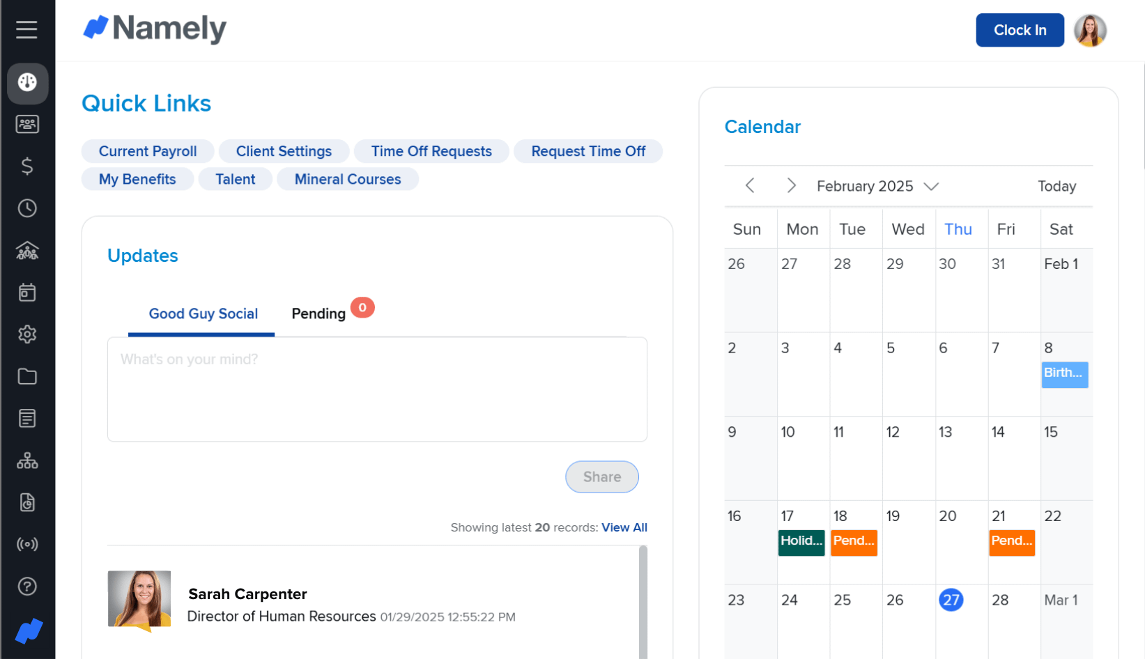Open the hamburger menu in the sidebar
The image size is (1145, 659).
(26, 29)
